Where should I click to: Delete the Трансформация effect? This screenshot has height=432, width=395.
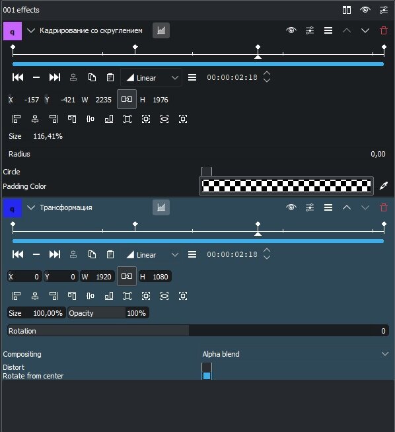(384, 207)
